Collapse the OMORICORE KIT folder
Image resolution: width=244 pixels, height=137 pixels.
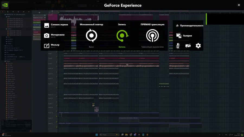click(x=15, y=15)
